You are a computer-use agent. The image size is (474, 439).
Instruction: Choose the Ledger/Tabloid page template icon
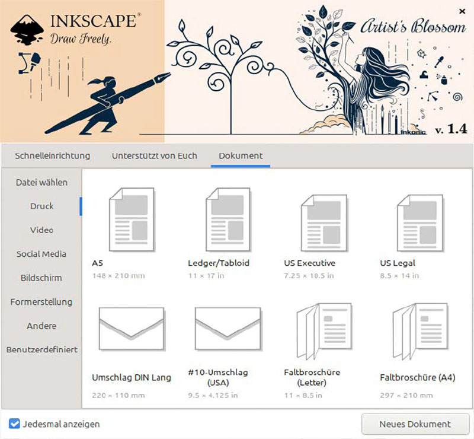tap(228, 220)
